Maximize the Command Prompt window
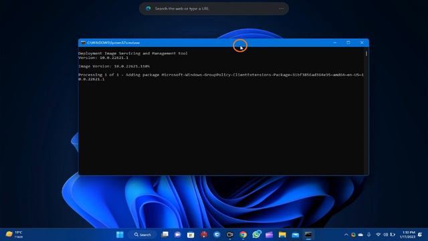Viewport: 428px width, 241px height. pos(348,43)
